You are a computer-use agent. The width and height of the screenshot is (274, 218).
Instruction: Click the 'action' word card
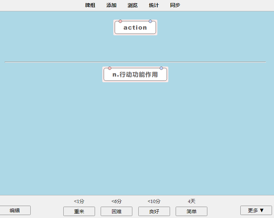coord(135,27)
